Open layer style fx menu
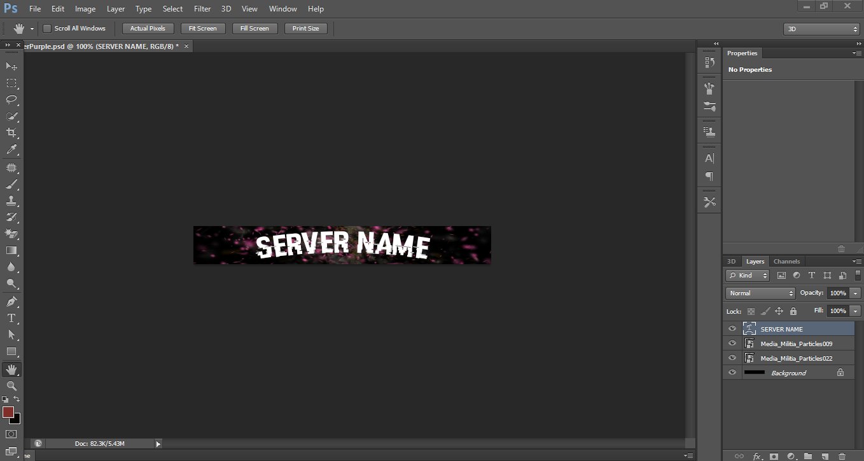The width and height of the screenshot is (864, 461). (757, 457)
